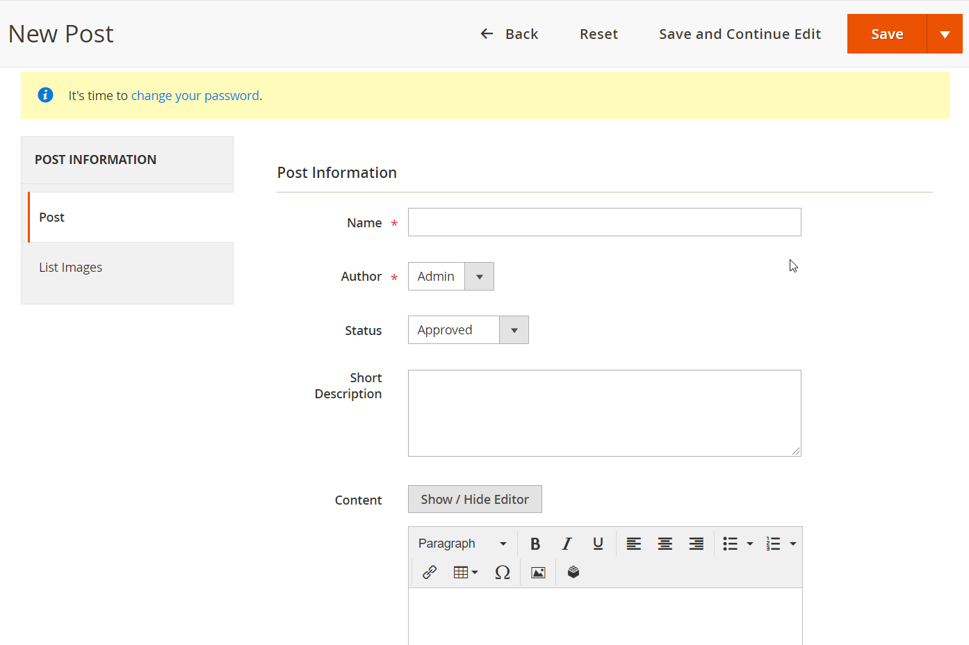
Task: Click the insert widget icon
Action: click(x=573, y=572)
